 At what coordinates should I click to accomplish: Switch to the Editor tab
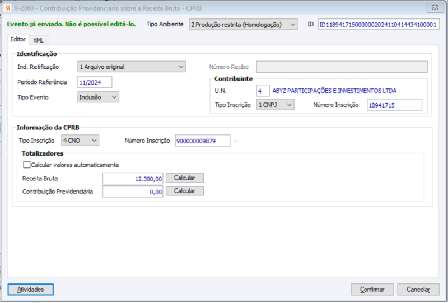click(18, 39)
